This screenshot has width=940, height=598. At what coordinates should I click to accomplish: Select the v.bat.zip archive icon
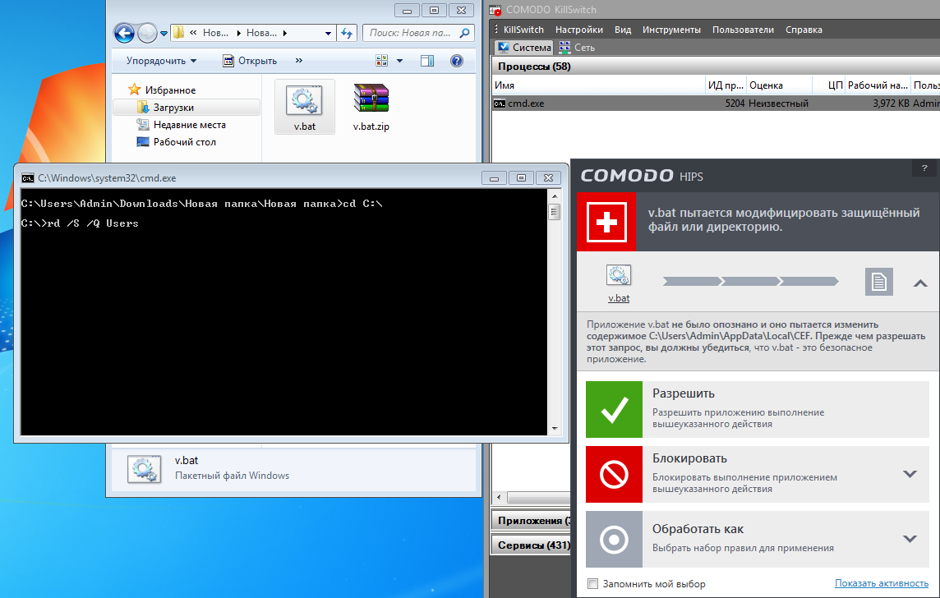[x=371, y=99]
